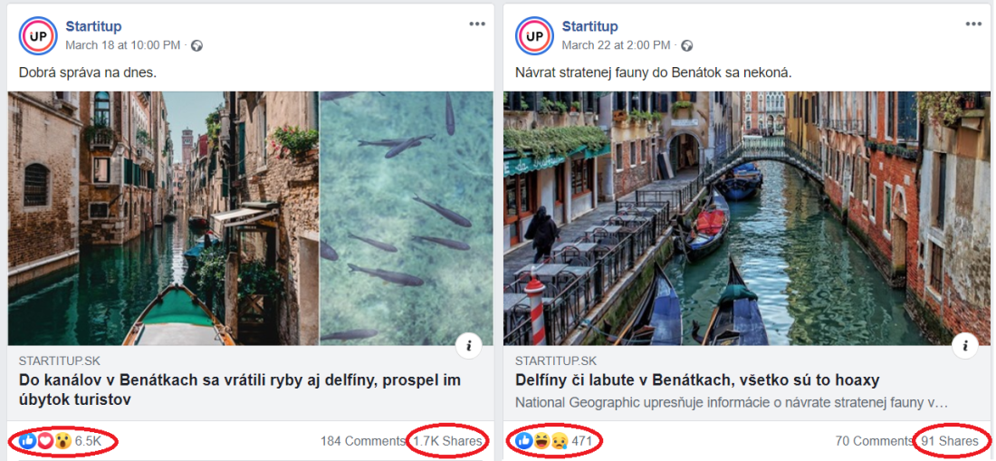Click the "March 22 at 2:00 PM" timestamp
996x461 pixels.
(x=617, y=45)
